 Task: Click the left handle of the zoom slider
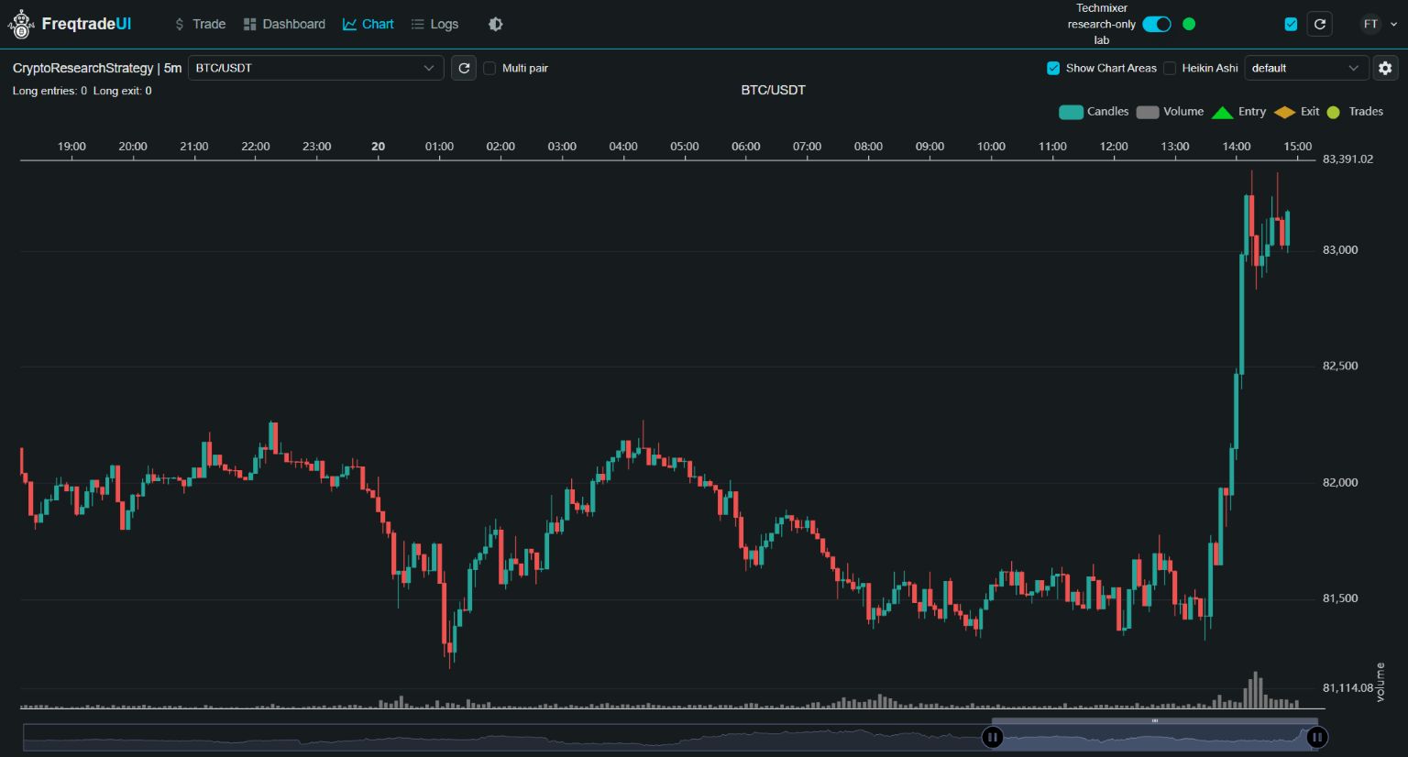coord(993,737)
